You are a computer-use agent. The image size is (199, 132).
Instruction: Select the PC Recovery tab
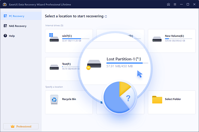[17, 16]
